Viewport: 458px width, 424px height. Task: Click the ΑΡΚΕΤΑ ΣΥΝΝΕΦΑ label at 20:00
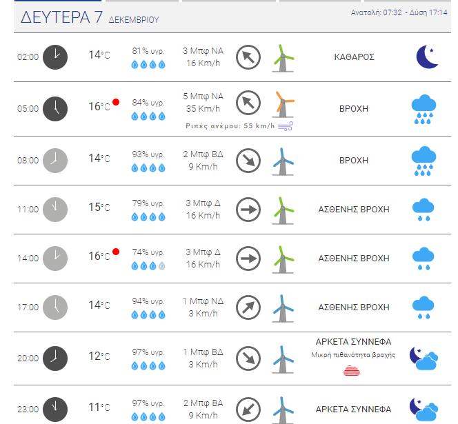353,342
